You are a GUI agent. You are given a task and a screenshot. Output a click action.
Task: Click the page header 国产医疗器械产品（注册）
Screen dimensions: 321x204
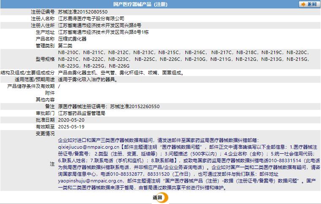click(x=140, y=4)
